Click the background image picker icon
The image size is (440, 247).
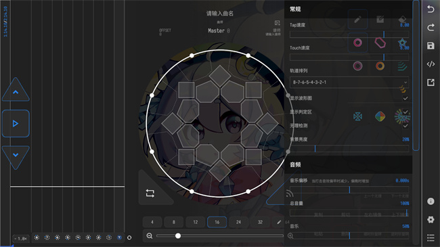278,23
